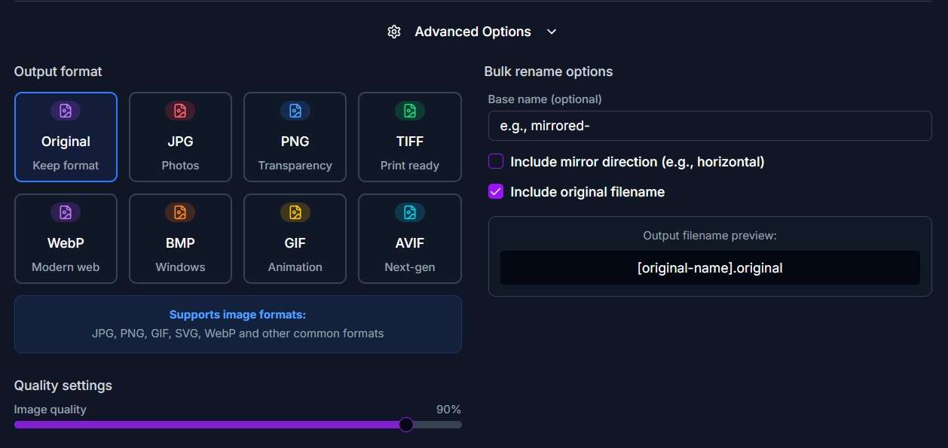Click the blue PNG file icon
The width and height of the screenshot is (948, 448).
point(295,110)
